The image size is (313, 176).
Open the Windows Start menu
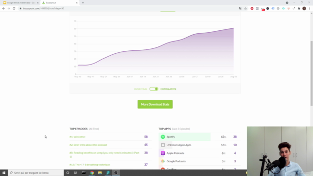[4, 173]
